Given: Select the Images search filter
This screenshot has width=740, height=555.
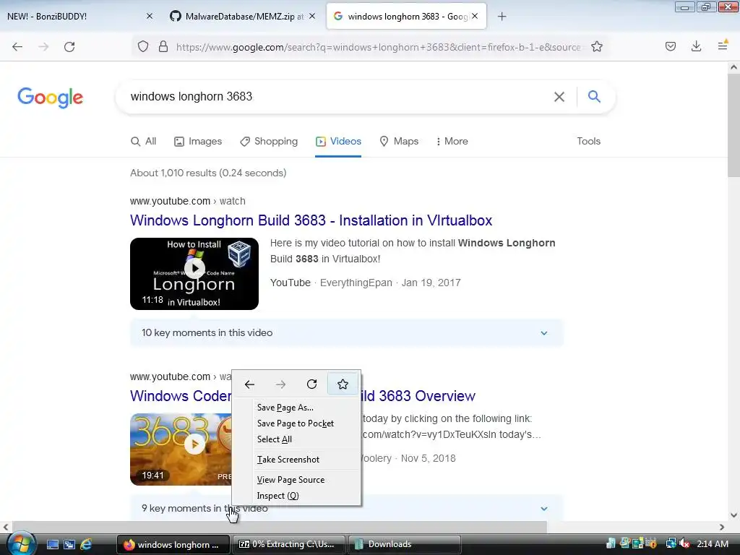Looking at the screenshot, I should 198,142.
